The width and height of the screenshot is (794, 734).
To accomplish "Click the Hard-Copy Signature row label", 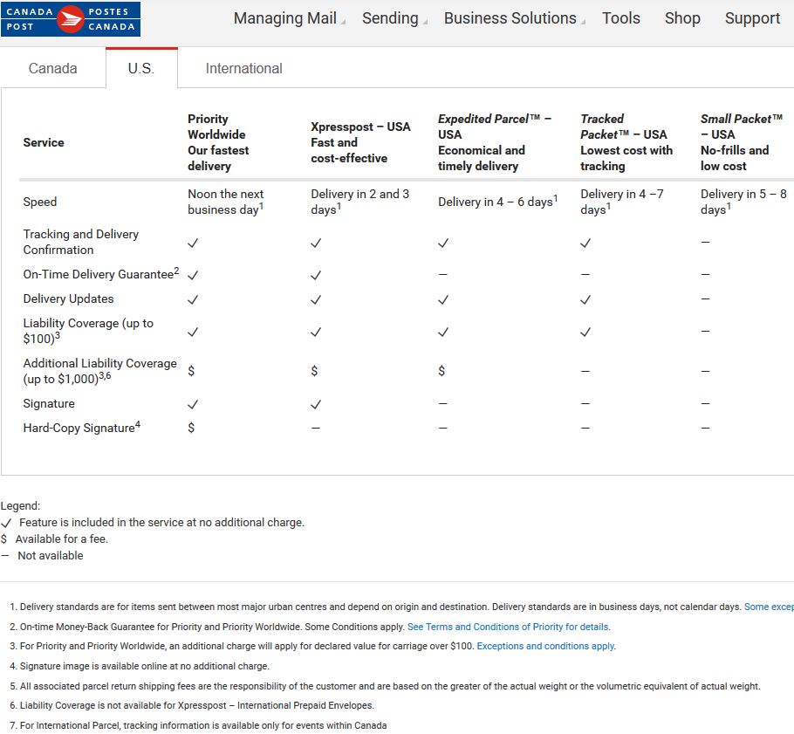I will pos(81,427).
